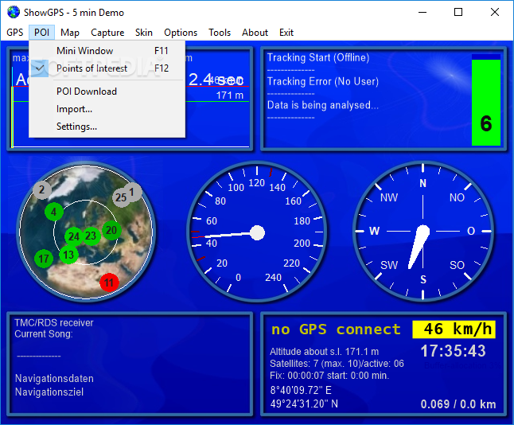Click 'Tracking Error (No User)' message
The width and height of the screenshot is (514, 425).
(323, 81)
